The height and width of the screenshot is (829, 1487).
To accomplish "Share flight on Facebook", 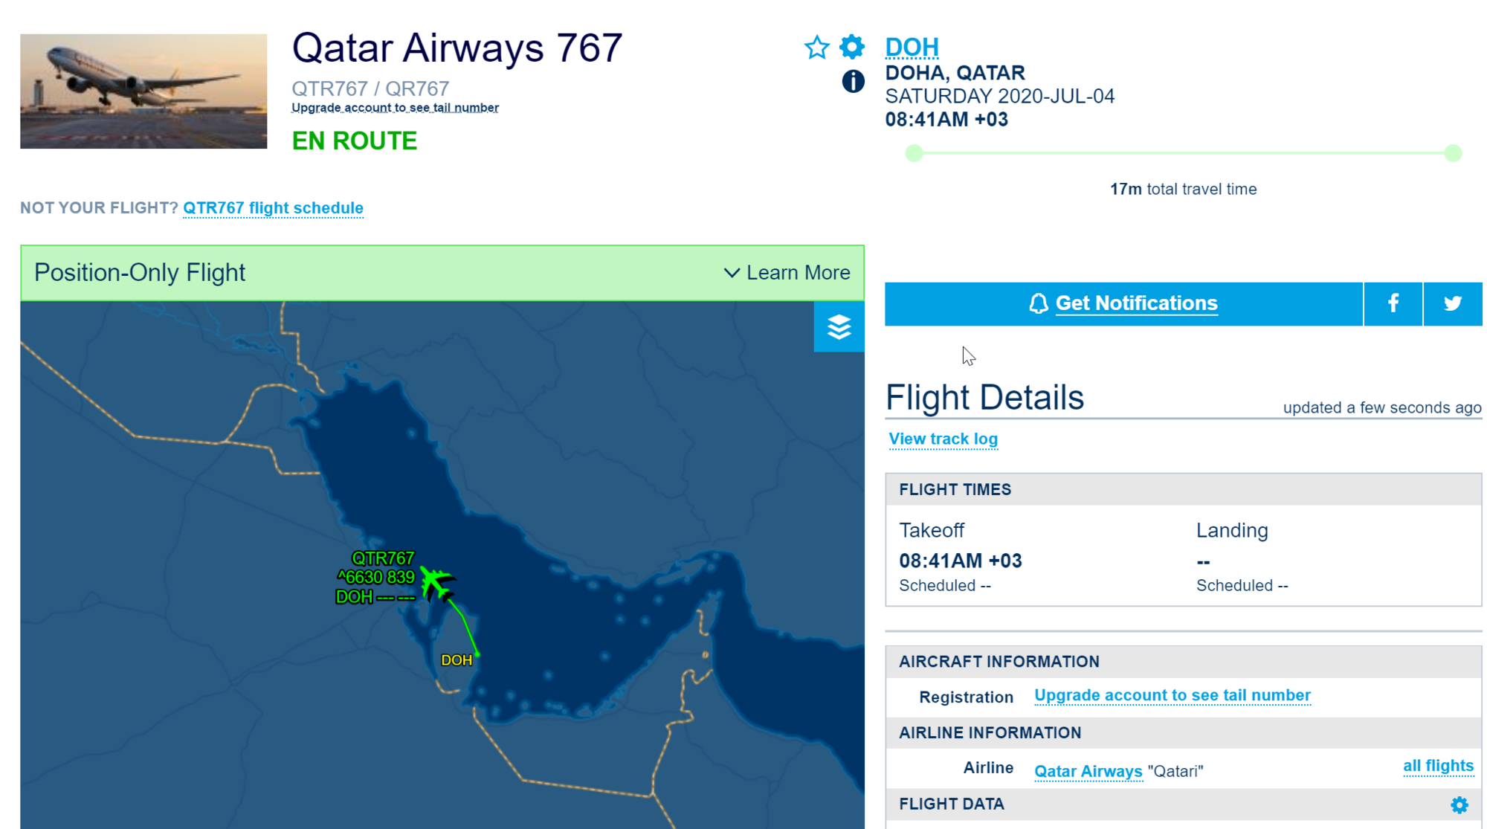I will coord(1393,303).
